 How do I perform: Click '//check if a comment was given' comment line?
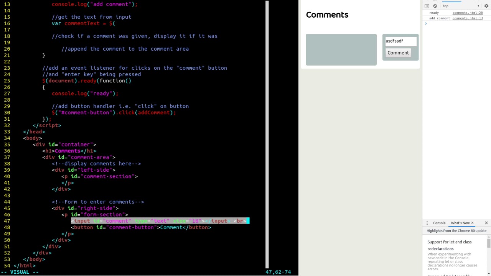coord(135,36)
